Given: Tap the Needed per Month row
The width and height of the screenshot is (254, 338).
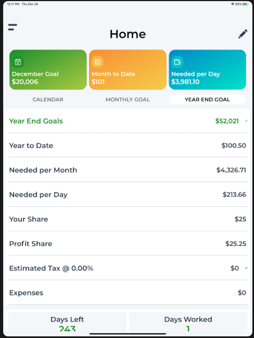Looking at the screenshot, I should pos(127,170).
